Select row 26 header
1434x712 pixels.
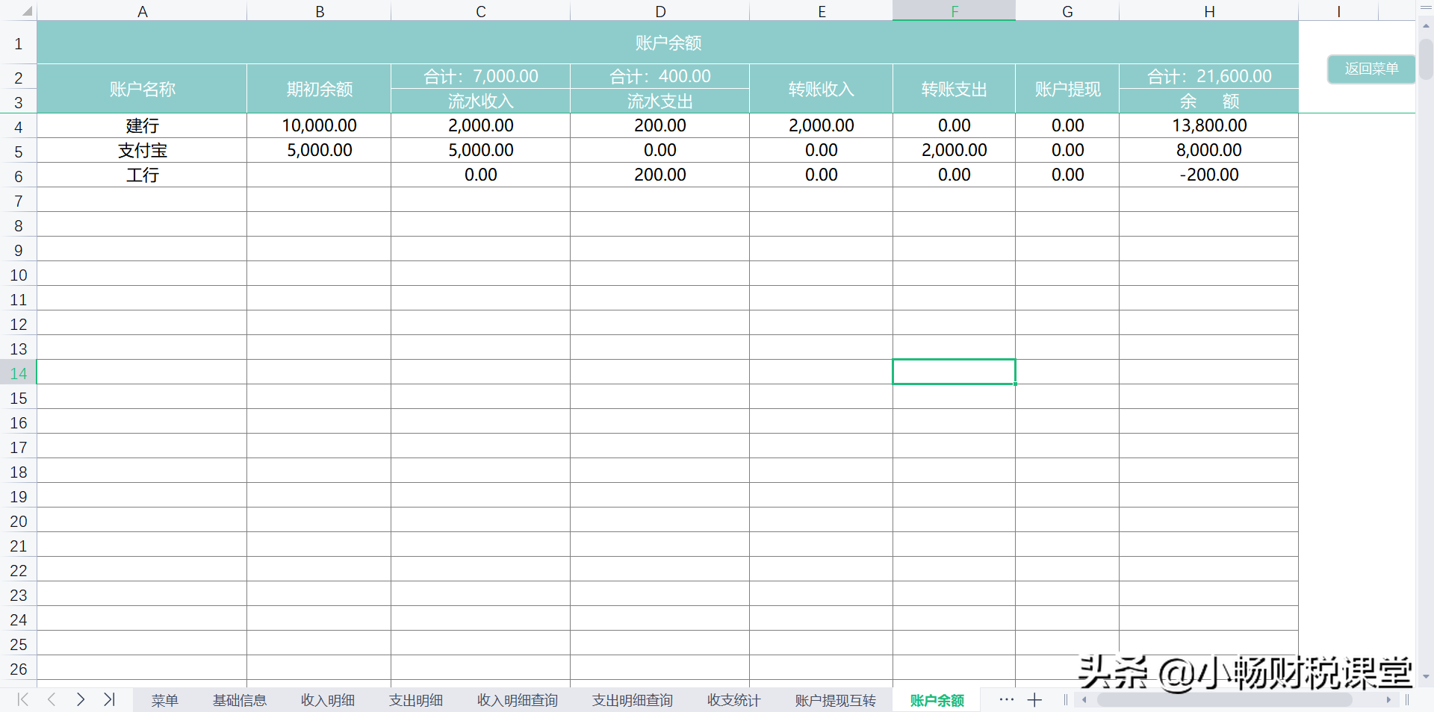[x=19, y=668]
